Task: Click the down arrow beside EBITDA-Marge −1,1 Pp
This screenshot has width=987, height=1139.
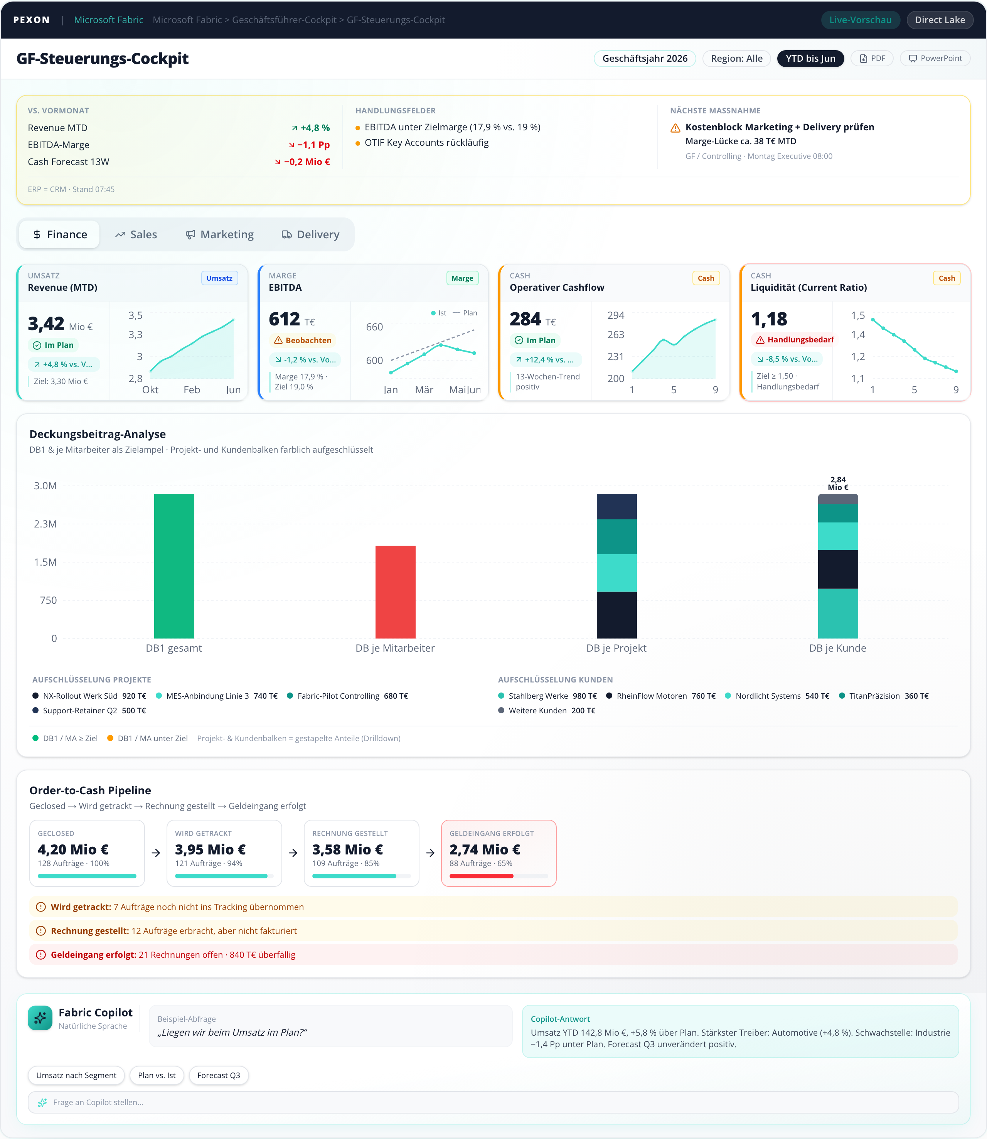Action: [291, 145]
